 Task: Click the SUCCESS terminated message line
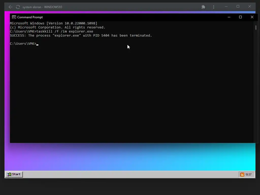[81, 36]
